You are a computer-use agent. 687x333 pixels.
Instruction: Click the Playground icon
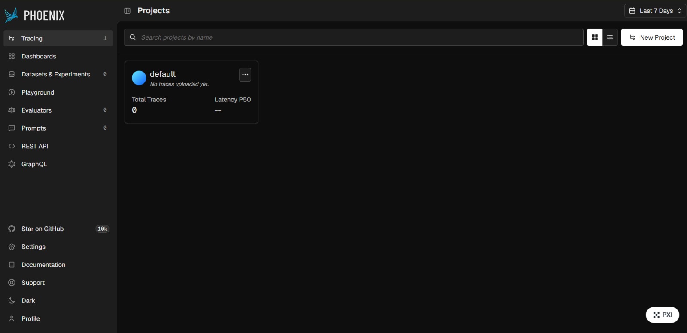pos(12,92)
